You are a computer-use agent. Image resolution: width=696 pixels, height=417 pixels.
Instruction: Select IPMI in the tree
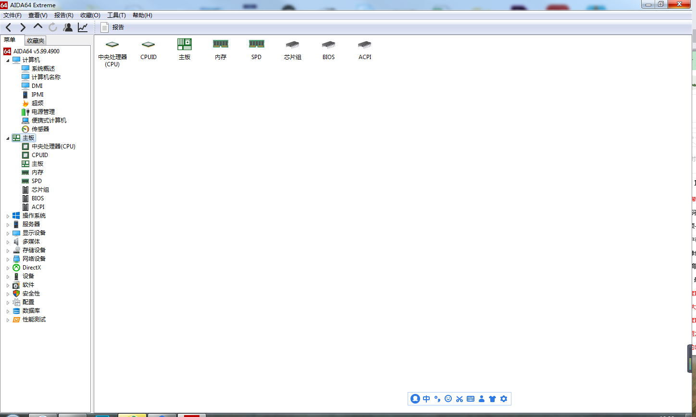click(37, 94)
